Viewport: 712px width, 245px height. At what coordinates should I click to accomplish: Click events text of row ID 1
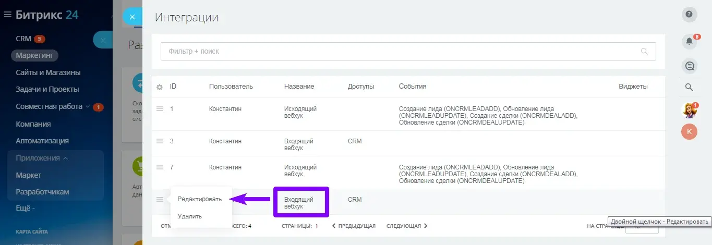[488, 116]
